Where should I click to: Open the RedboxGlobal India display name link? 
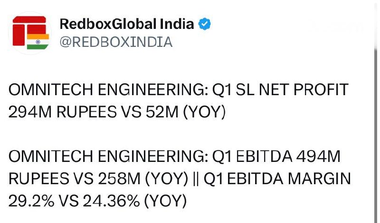127,24
